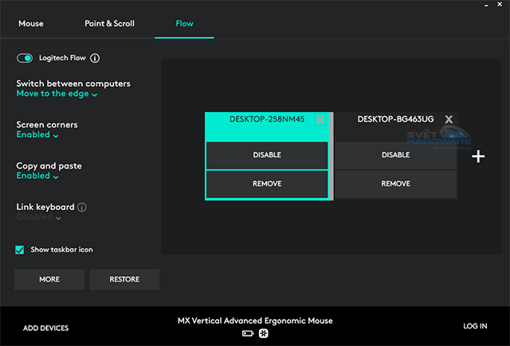The width and height of the screenshot is (510, 346).
Task: Open the Copy and paste Enabled dropdown
Action: [37, 176]
